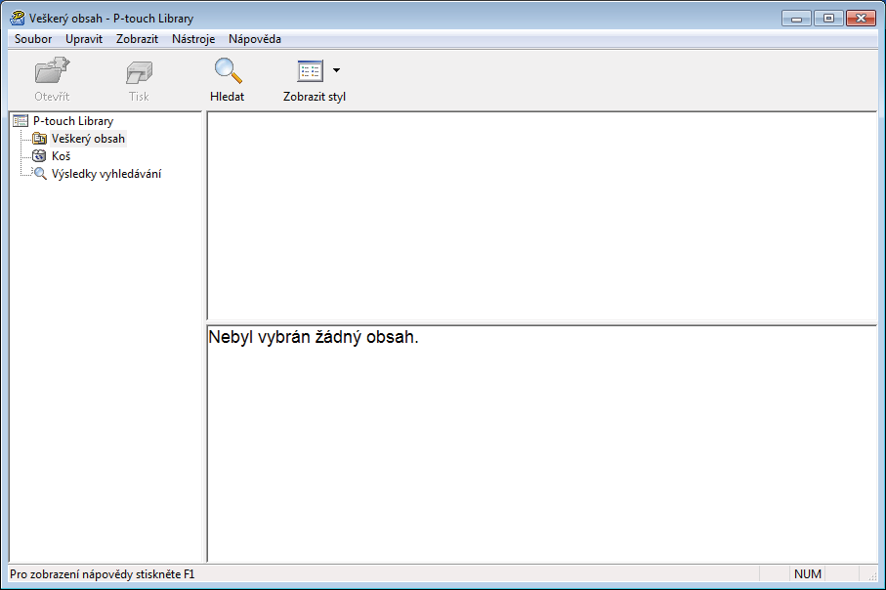Select the Koš recycle bin item
The width and height of the screenshot is (886, 590).
point(61,156)
